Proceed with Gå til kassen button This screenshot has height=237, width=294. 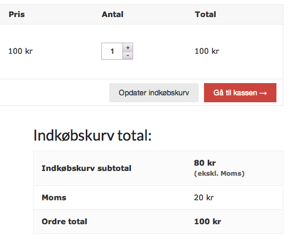tap(240, 93)
